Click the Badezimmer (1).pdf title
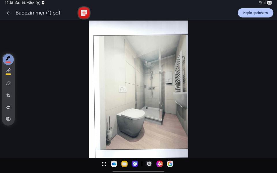277x173 pixels. (x=38, y=13)
